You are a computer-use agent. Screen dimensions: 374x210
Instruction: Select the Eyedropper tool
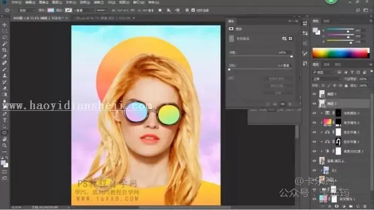[4, 57]
